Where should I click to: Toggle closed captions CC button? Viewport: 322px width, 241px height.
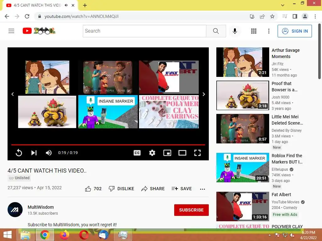pos(137,153)
